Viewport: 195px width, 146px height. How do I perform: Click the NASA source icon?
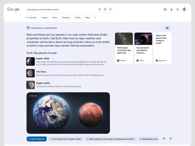[x=137, y=61]
